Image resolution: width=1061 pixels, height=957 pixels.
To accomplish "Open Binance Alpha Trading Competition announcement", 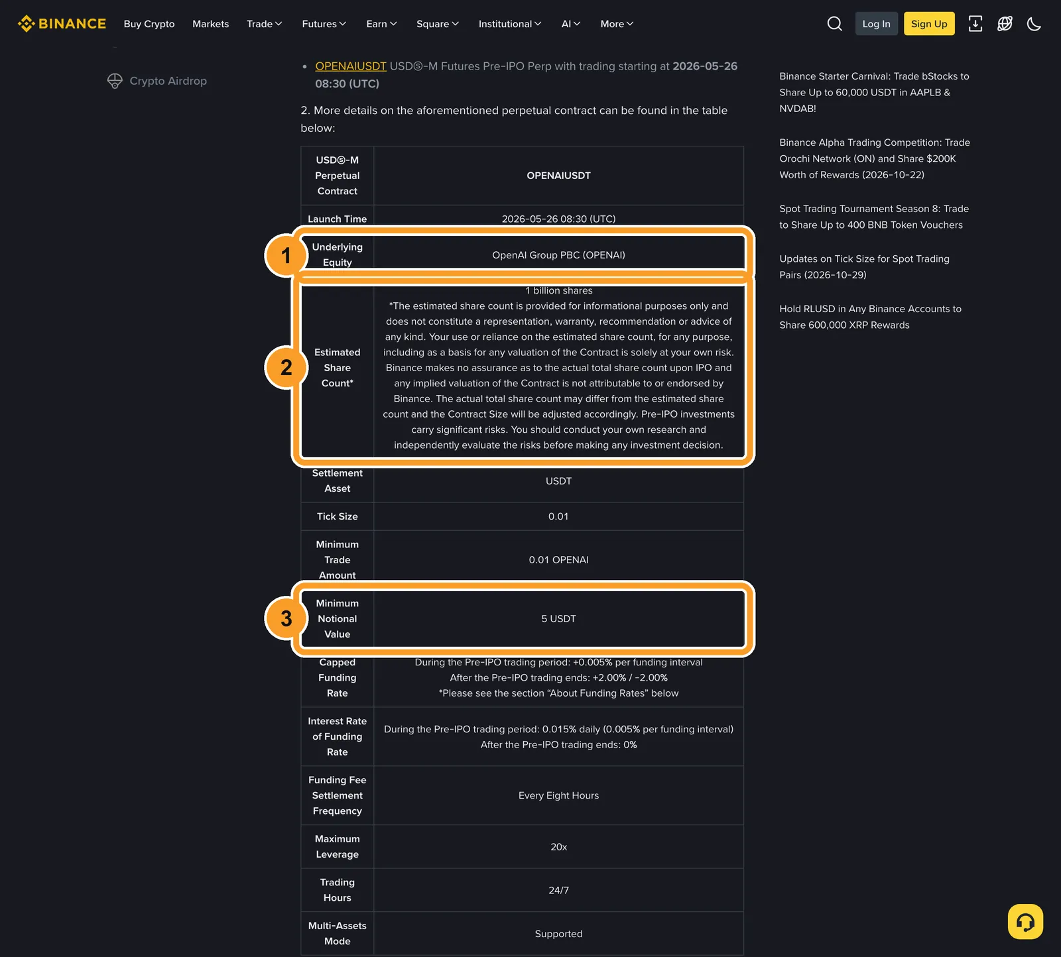I will click(874, 158).
